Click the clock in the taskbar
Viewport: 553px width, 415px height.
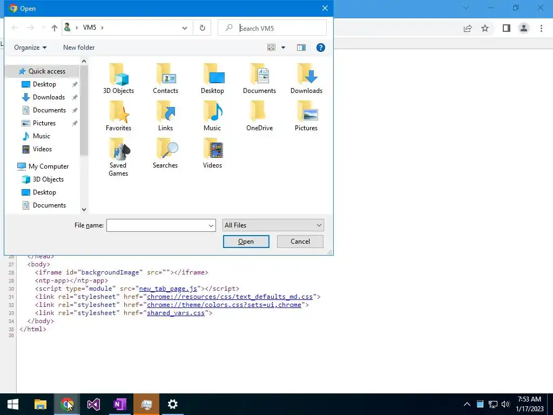[x=529, y=404]
